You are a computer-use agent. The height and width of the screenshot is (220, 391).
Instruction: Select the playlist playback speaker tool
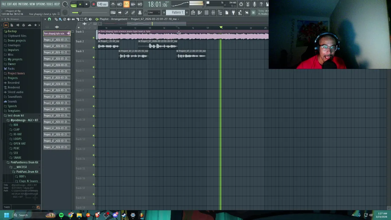click(x=90, y=19)
